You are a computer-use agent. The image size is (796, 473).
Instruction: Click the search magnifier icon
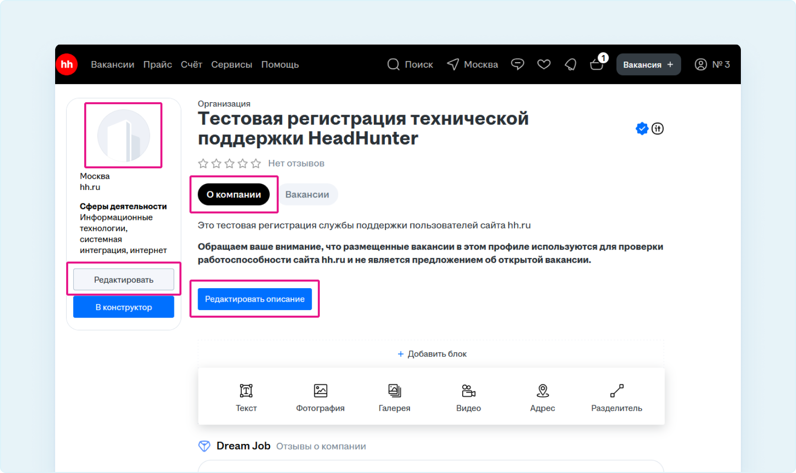tap(393, 64)
